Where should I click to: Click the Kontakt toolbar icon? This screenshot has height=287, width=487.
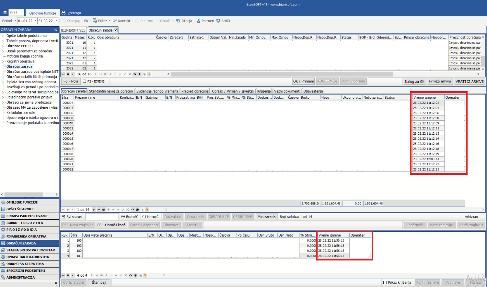coord(115,21)
